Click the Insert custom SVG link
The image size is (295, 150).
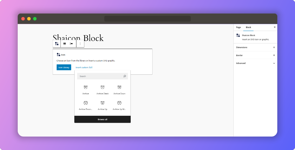coord(84,67)
